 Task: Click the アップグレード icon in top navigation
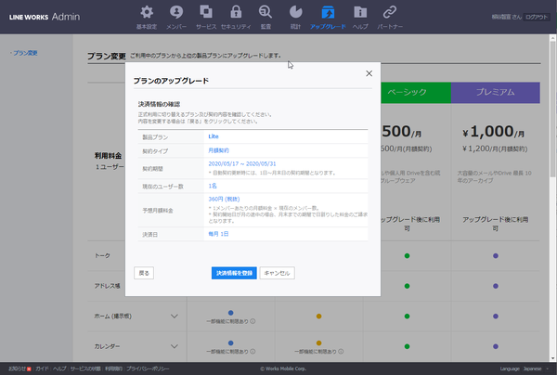point(327,13)
